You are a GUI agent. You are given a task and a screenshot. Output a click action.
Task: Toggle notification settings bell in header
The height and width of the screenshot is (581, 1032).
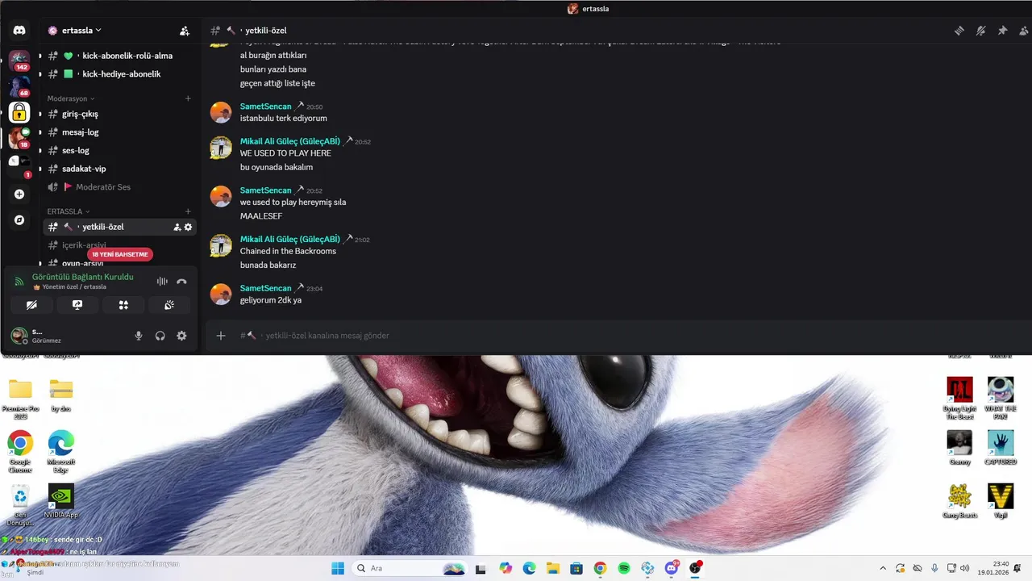click(981, 31)
